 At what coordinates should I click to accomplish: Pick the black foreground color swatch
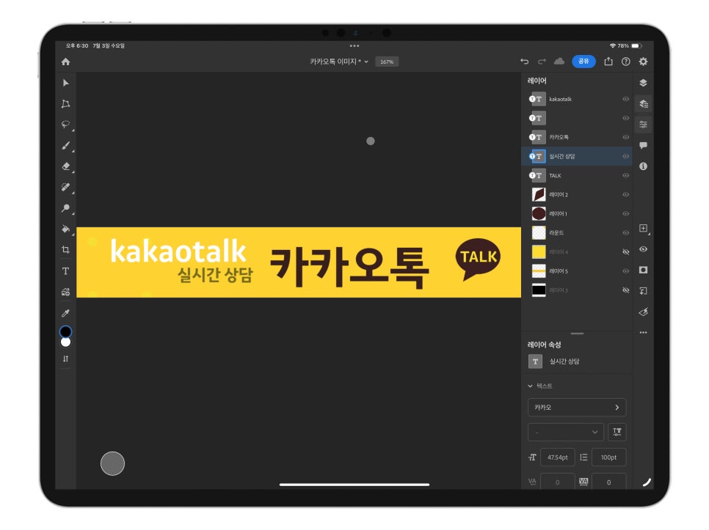click(65, 332)
